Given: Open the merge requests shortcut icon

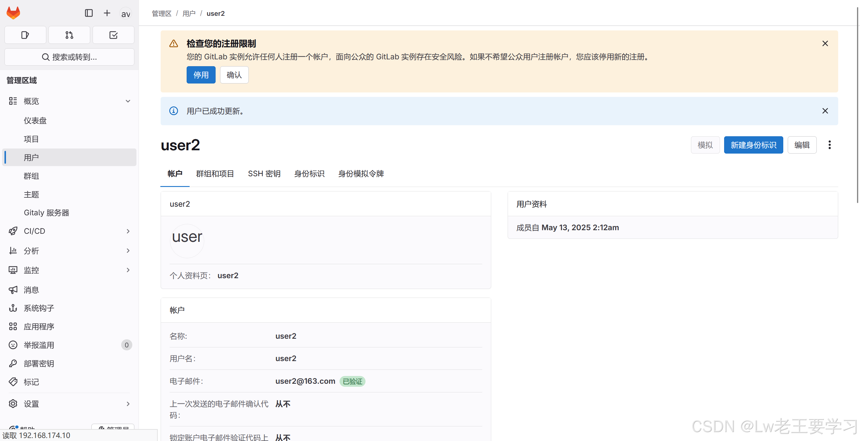Looking at the screenshot, I should coord(69,35).
